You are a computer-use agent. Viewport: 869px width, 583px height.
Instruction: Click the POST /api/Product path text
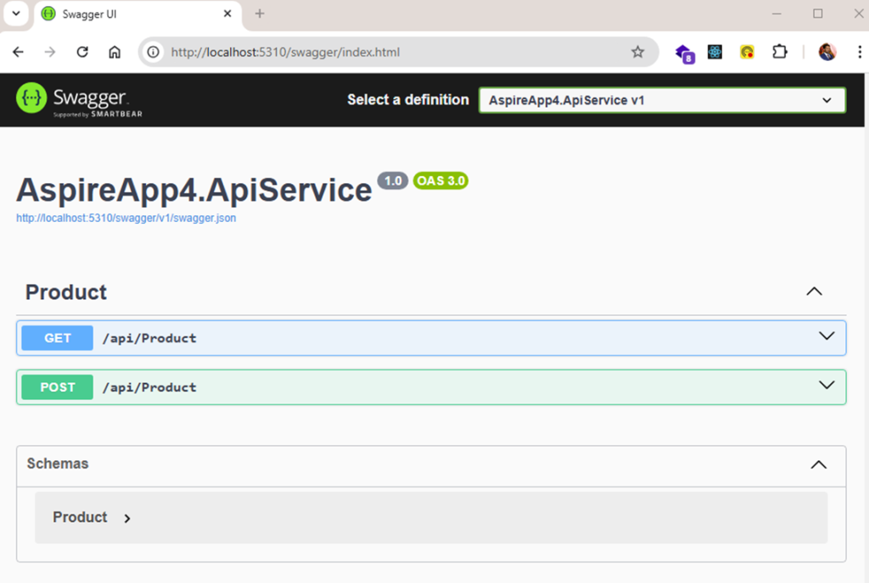[x=149, y=387]
